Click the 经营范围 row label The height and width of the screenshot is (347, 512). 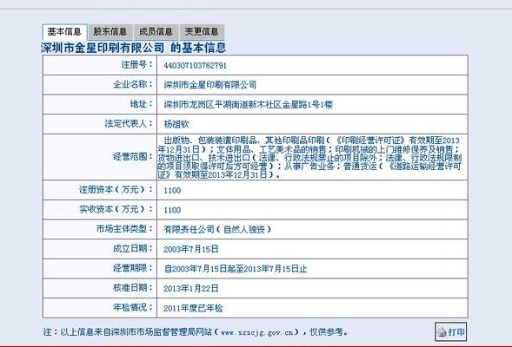pos(133,156)
